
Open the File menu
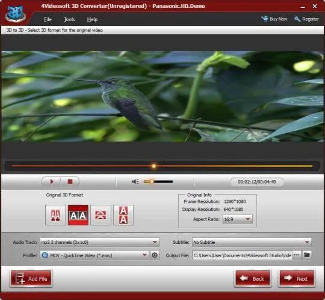[x=48, y=19]
